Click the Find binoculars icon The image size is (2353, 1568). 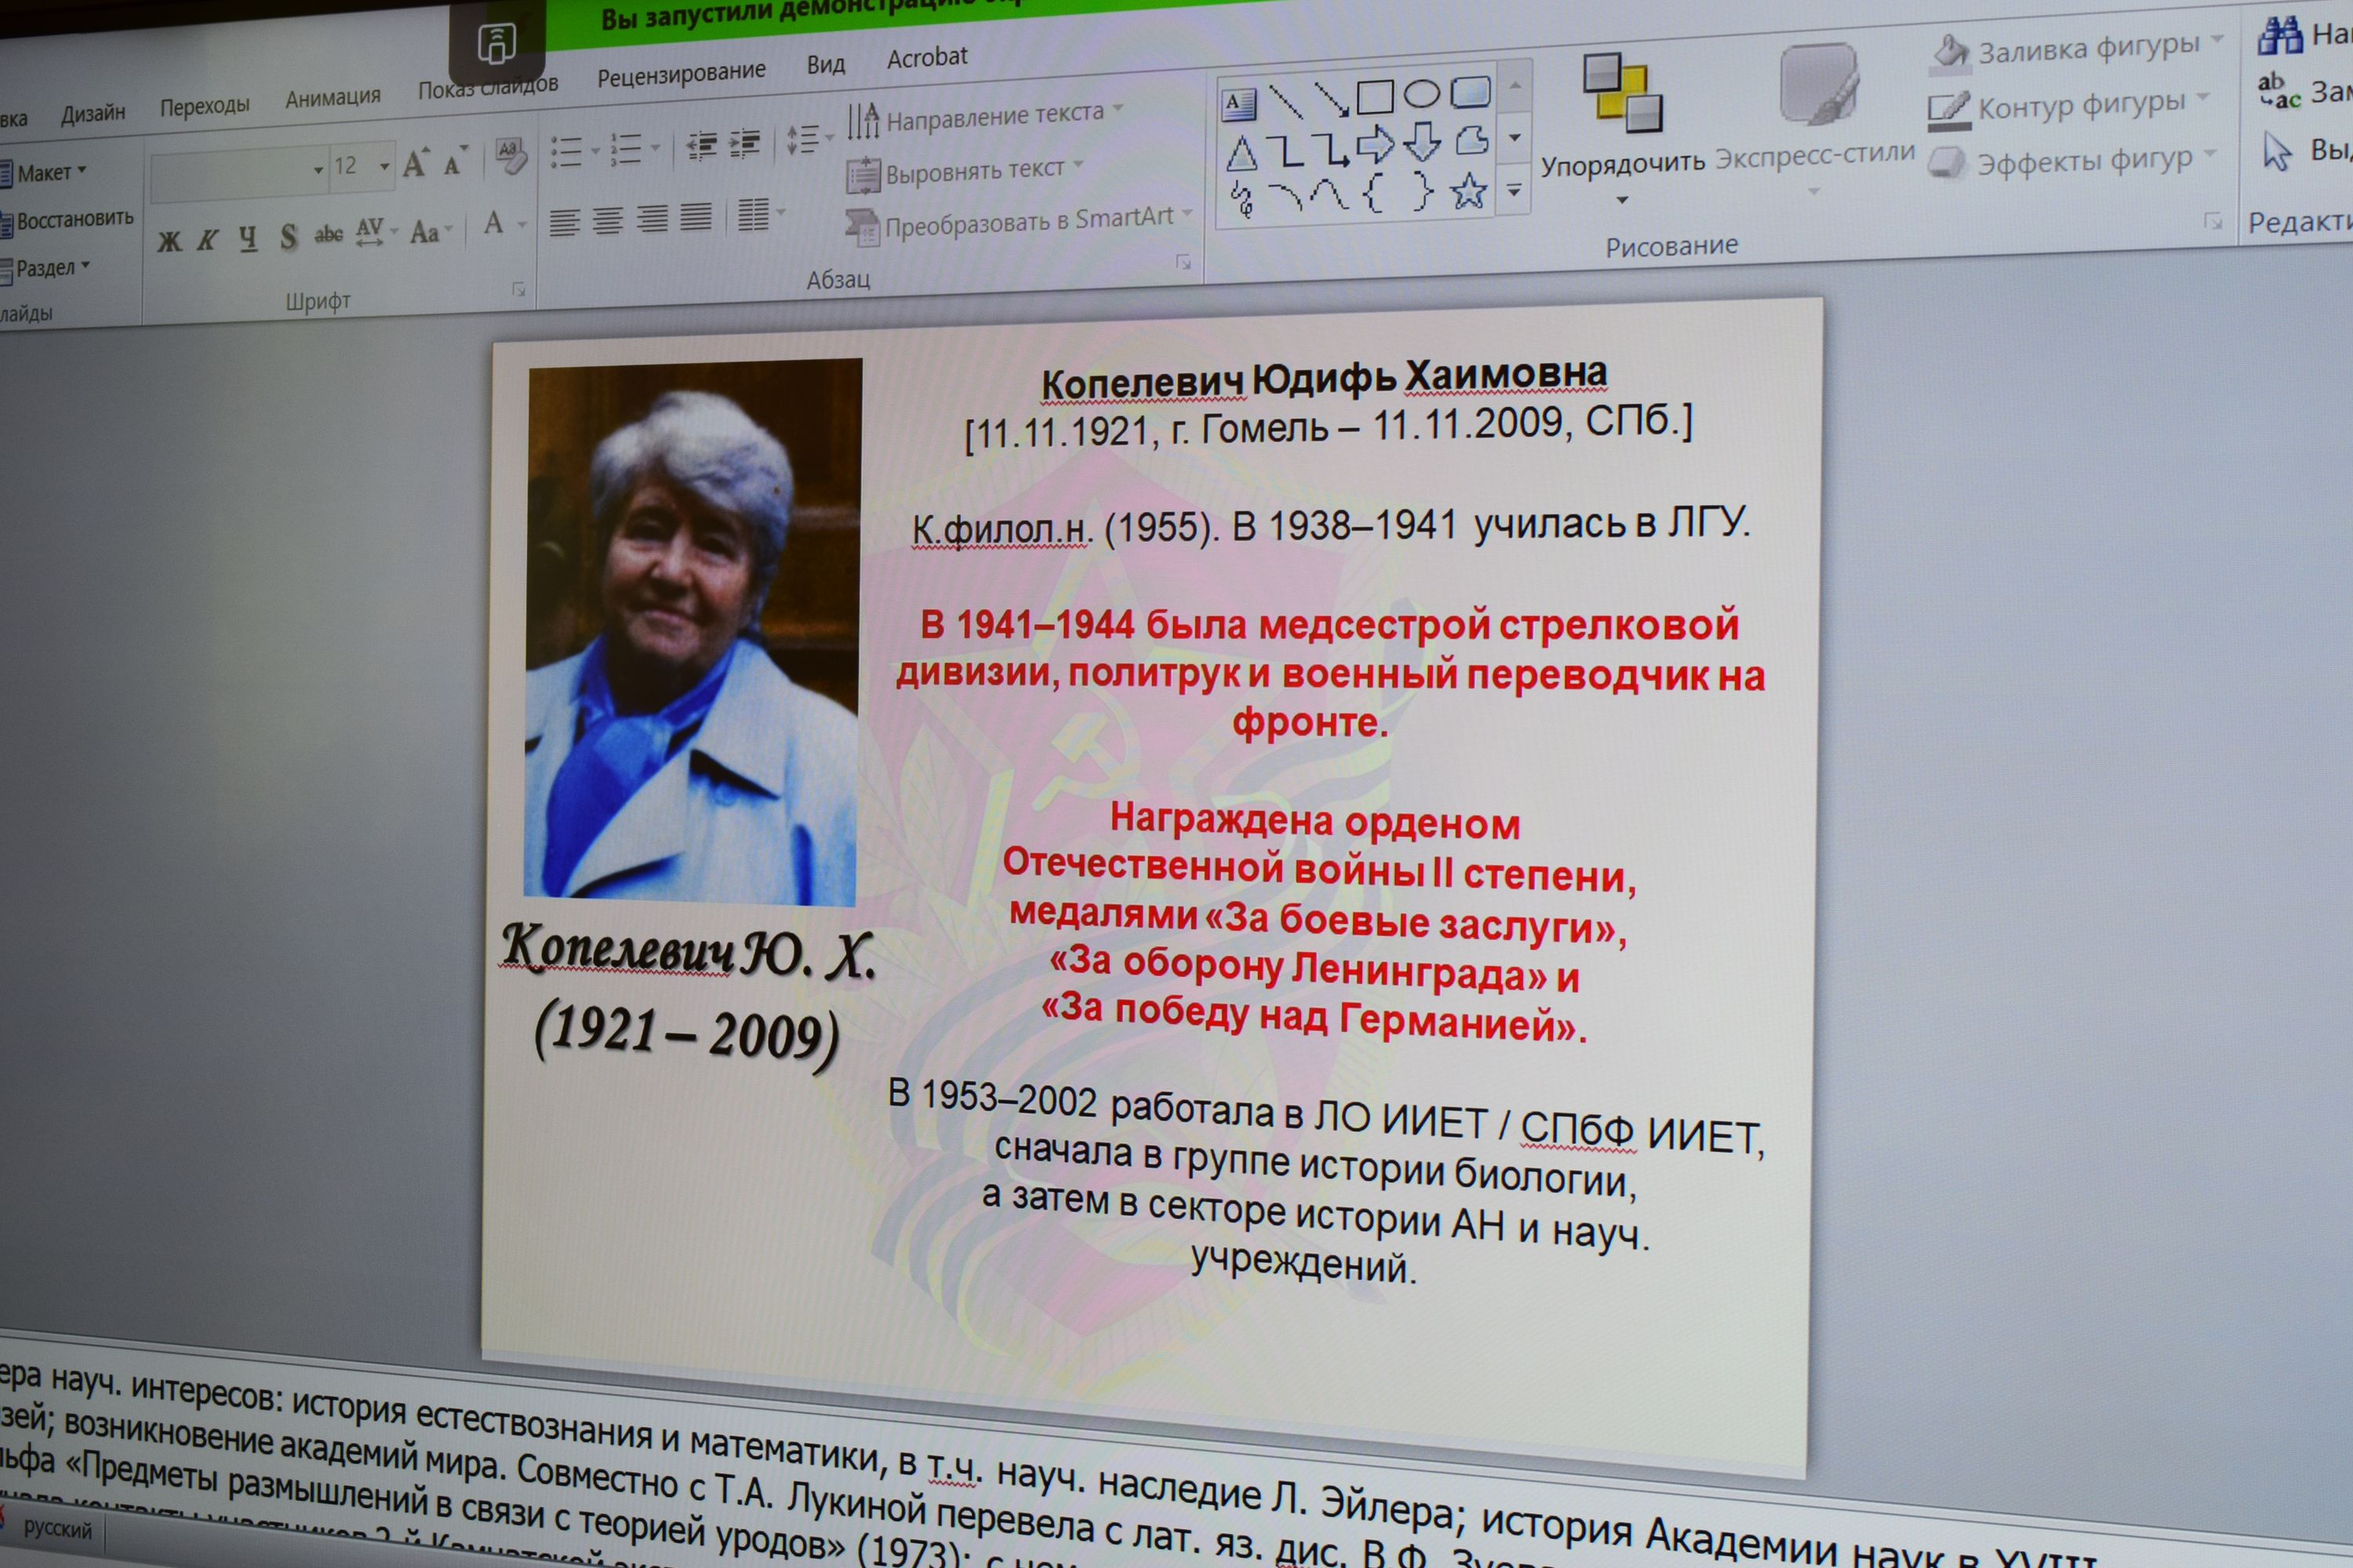(2280, 36)
